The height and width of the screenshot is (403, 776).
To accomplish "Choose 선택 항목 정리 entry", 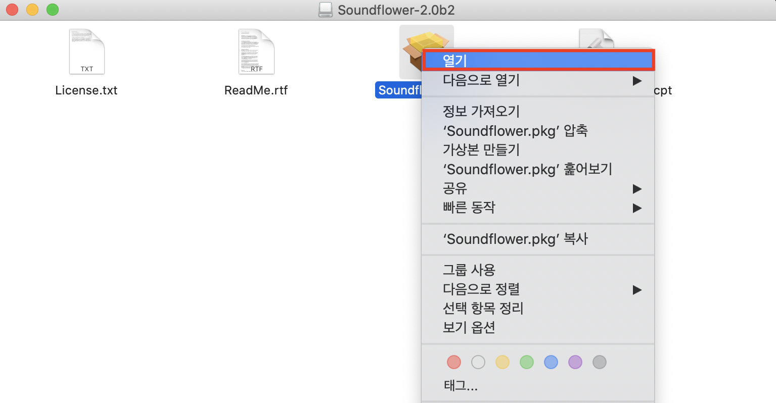I will click(538, 309).
